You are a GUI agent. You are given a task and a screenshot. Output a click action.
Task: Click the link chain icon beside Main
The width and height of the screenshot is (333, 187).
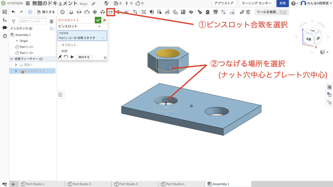[93, 4]
